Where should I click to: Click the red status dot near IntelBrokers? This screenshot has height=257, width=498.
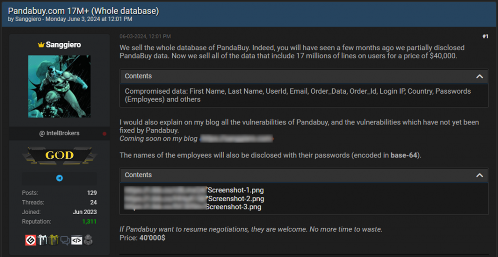(104, 133)
